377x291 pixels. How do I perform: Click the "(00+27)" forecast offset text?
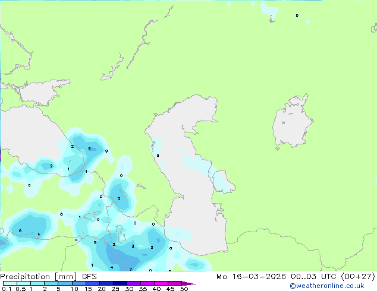click(358, 277)
